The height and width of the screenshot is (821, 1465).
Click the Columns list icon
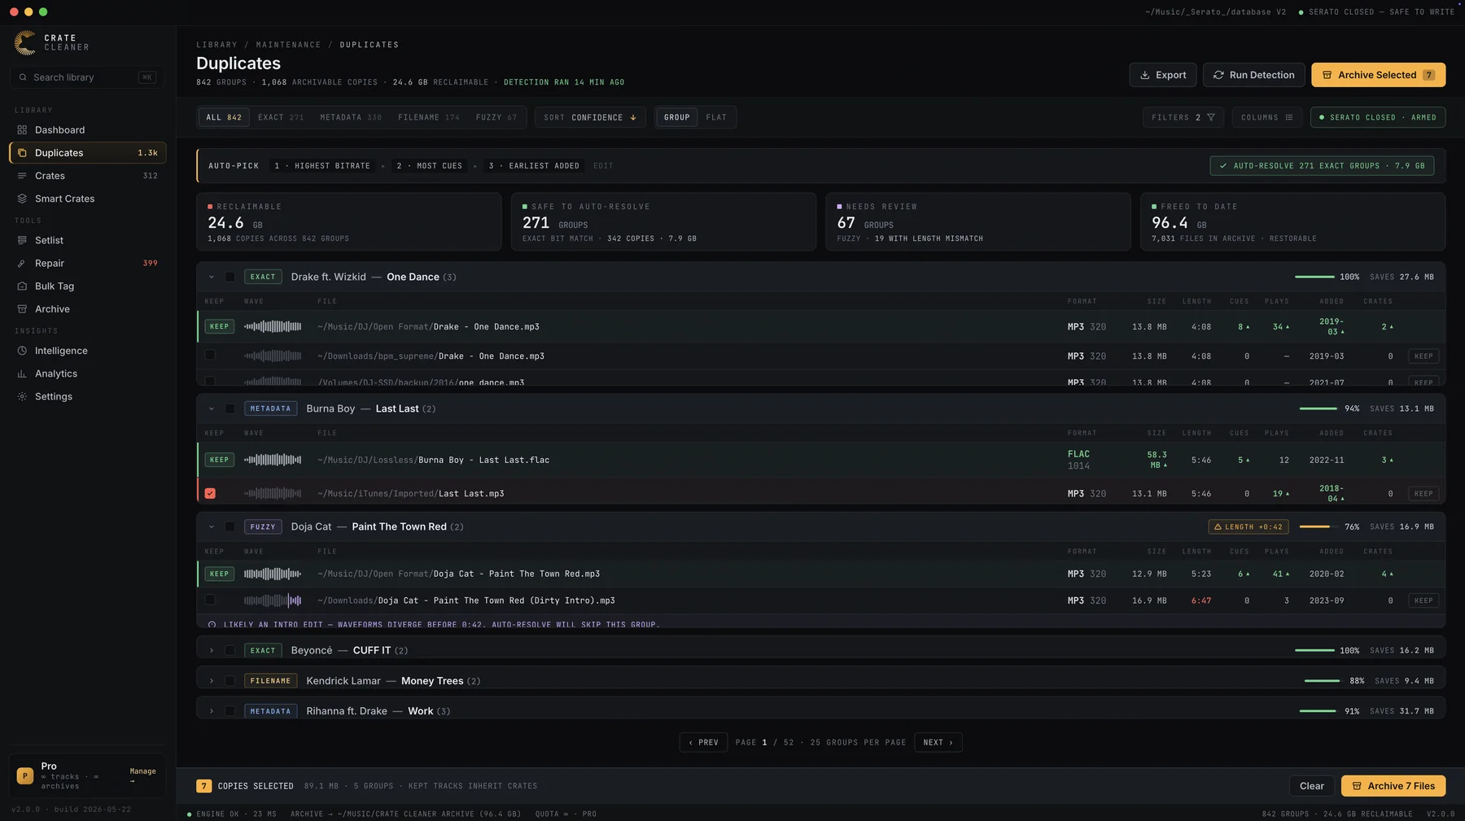tap(1289, 117)
